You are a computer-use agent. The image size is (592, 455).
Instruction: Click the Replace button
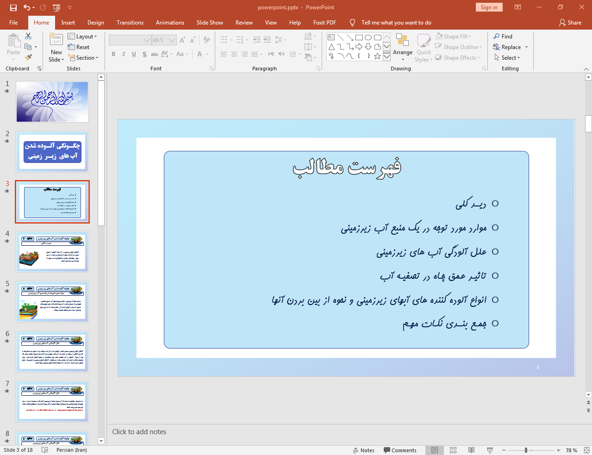coord(511,47)
